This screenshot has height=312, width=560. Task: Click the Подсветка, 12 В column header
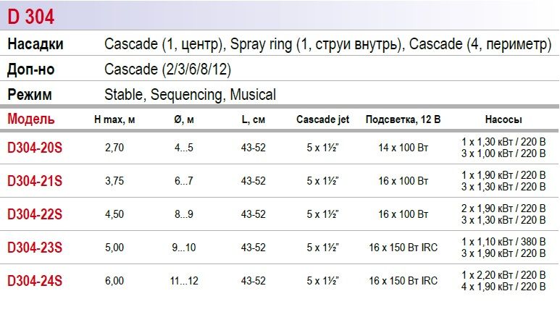403,119
